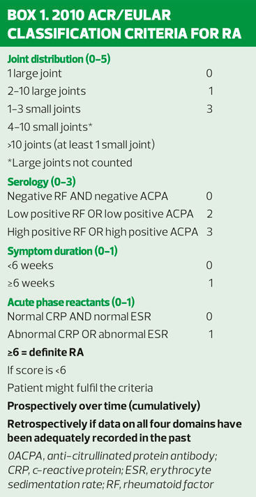This screenshot has height=497, width=256.
Task: Click the '1–3 small joints' entry
Action: point(110,109)
